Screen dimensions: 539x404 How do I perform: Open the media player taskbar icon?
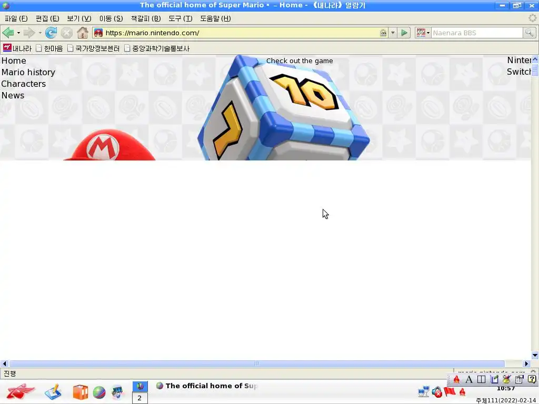[117, 392]
